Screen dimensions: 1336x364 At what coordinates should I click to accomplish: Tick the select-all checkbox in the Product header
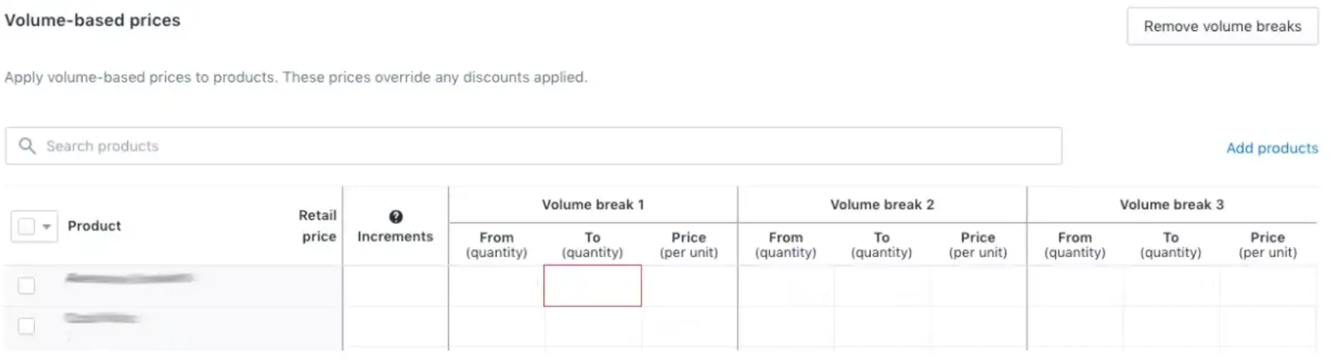point(27,226)
